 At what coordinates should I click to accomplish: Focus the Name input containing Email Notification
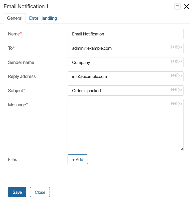(126, 34)
